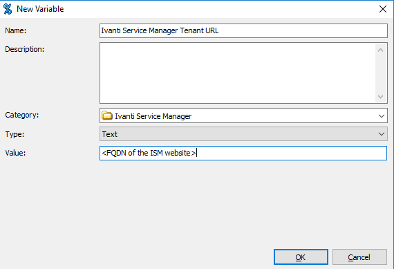Open the Category dropdown
This screenshot has width=394, height=269.
(243, 115)
